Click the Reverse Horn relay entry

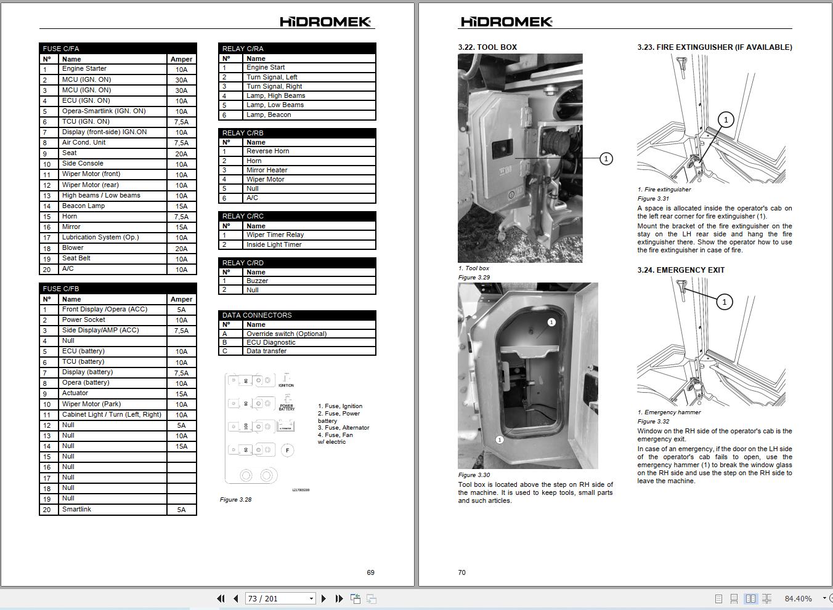(x=268, y=151)
